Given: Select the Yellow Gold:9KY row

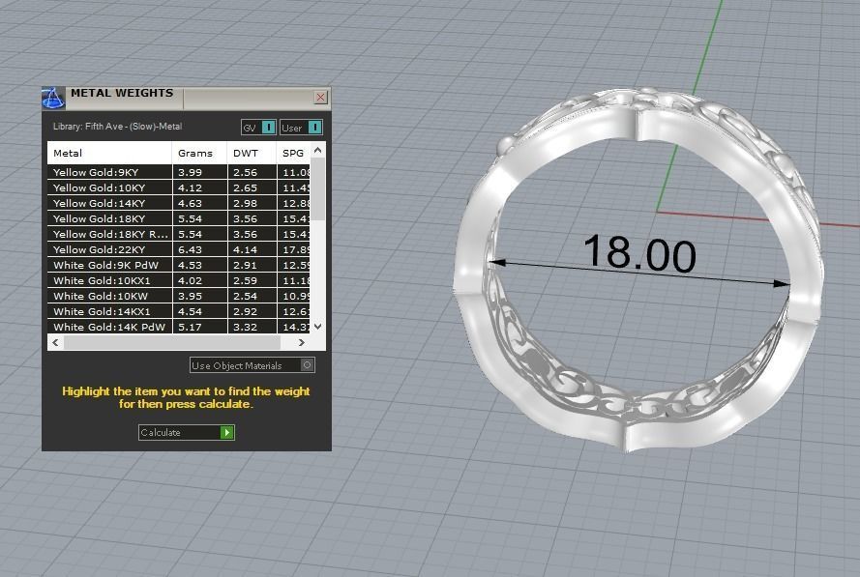Looking at the screenshot, I should (x=179, y=172).
